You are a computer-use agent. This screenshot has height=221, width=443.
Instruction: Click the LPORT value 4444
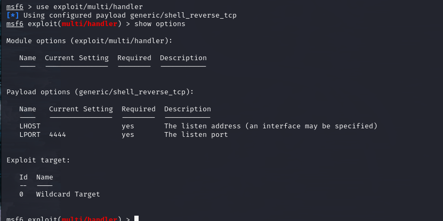tap(58, 135)
